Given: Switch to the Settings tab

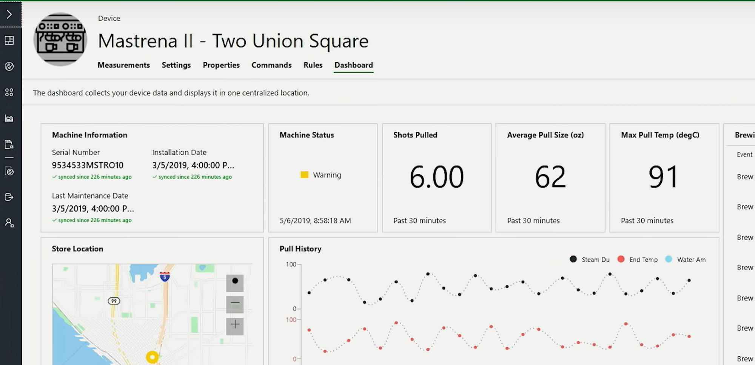Looking at the screenshot, I should tap(176, 65).
